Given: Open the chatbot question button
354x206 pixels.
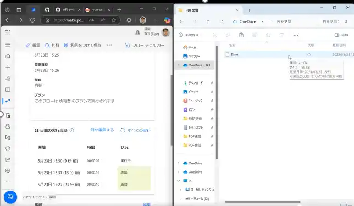Looking at the screenshot, I should pos(10,197).
